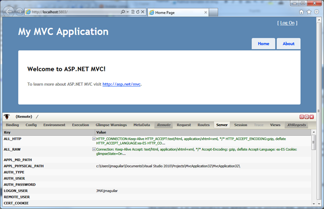Click the Log On link

pos(288,23)
